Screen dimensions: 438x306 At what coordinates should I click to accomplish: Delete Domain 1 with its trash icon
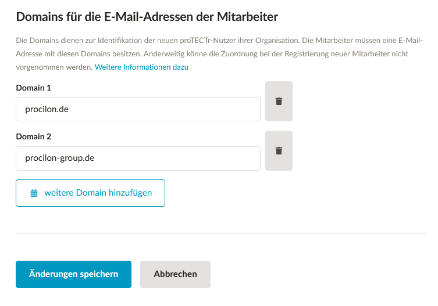(279, 101)
